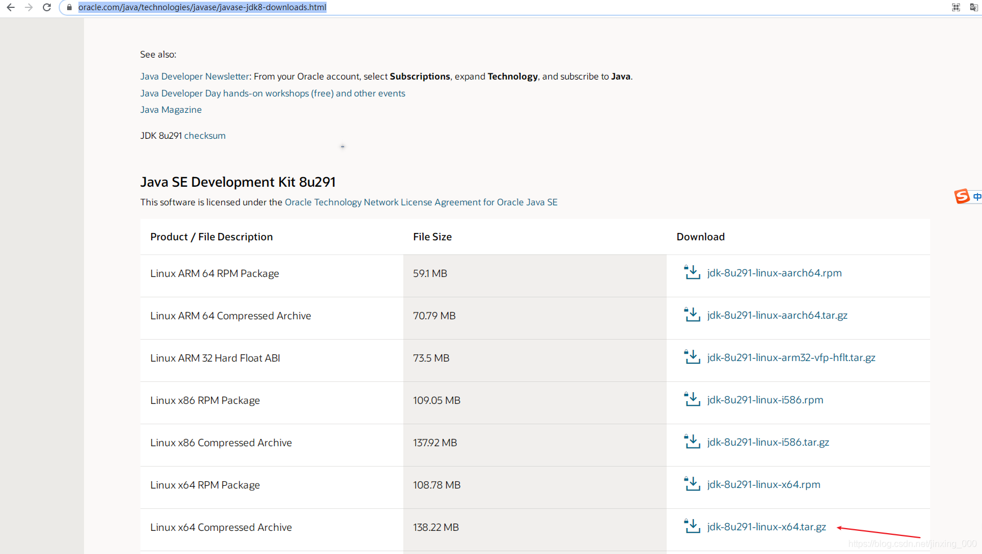Click the Sogou input method icon
This screenshot has height=554, width=982.
click(x=962, y=196)
